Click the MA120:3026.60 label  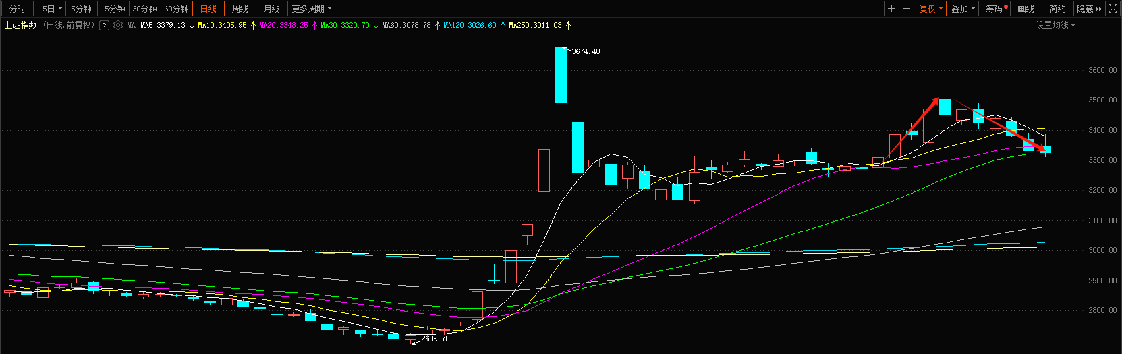pos(470,25)
